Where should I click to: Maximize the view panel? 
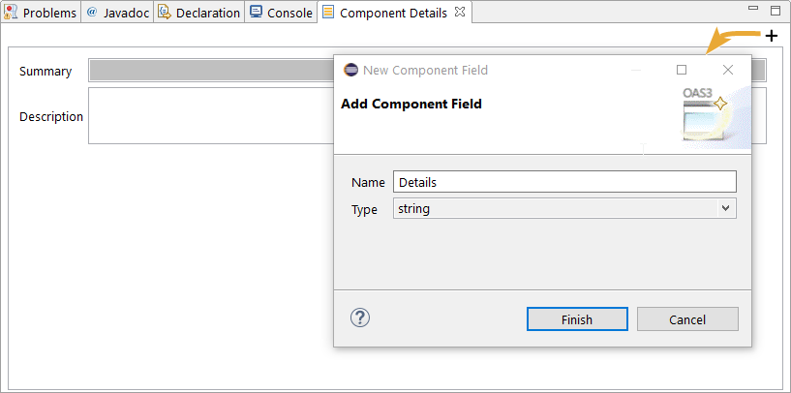[x=776, y=11]
